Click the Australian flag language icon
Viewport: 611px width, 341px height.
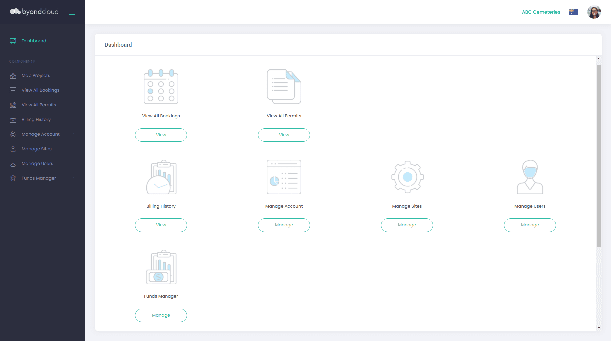tap(573, 12)
